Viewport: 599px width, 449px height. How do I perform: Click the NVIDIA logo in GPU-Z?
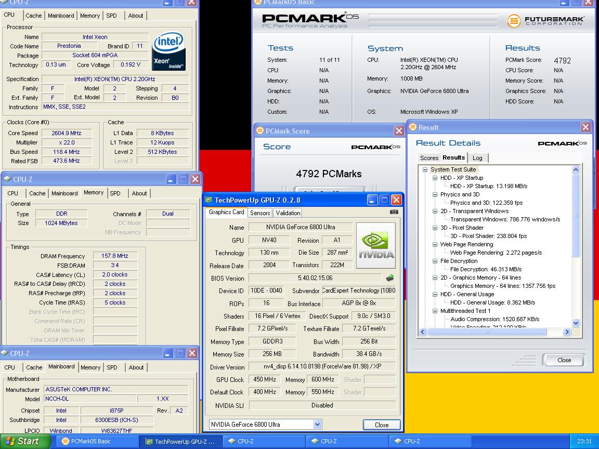(x=376, y=246)
